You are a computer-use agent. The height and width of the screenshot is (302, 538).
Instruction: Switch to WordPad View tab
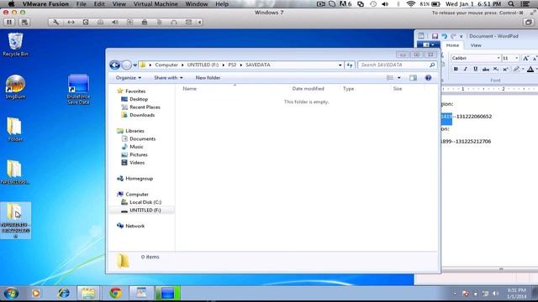coord(476,45)
